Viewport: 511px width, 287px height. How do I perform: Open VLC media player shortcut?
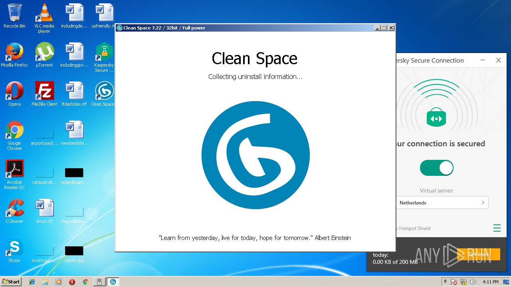(44, 18)
